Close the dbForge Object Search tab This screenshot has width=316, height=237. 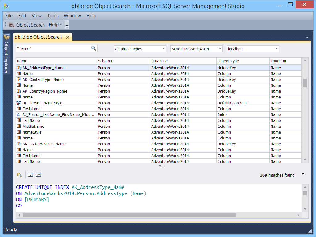click(67, 37)
